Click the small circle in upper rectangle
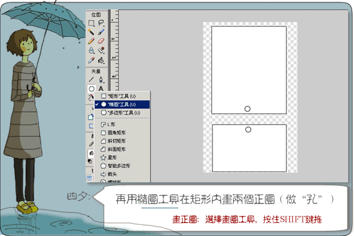This screenshot has width=354, height=236. [x=248, y=108]
